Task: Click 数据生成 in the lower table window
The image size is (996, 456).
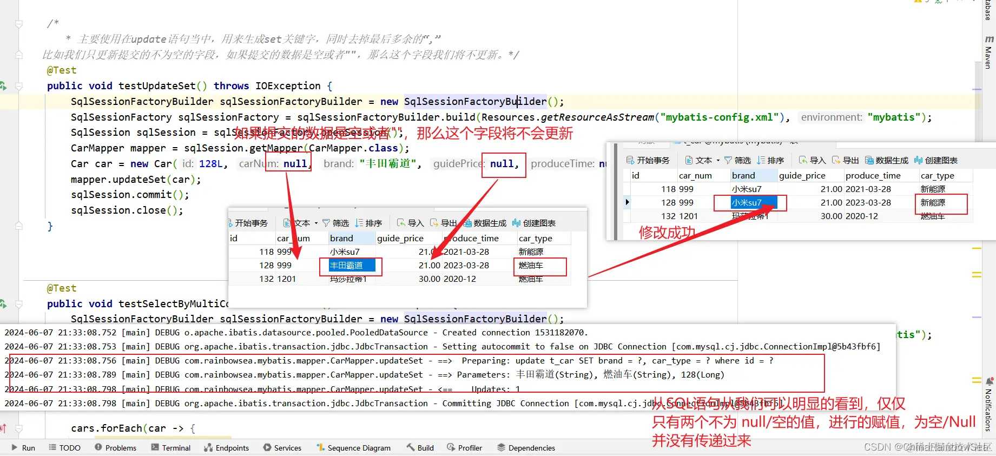Action: [485, 223]
